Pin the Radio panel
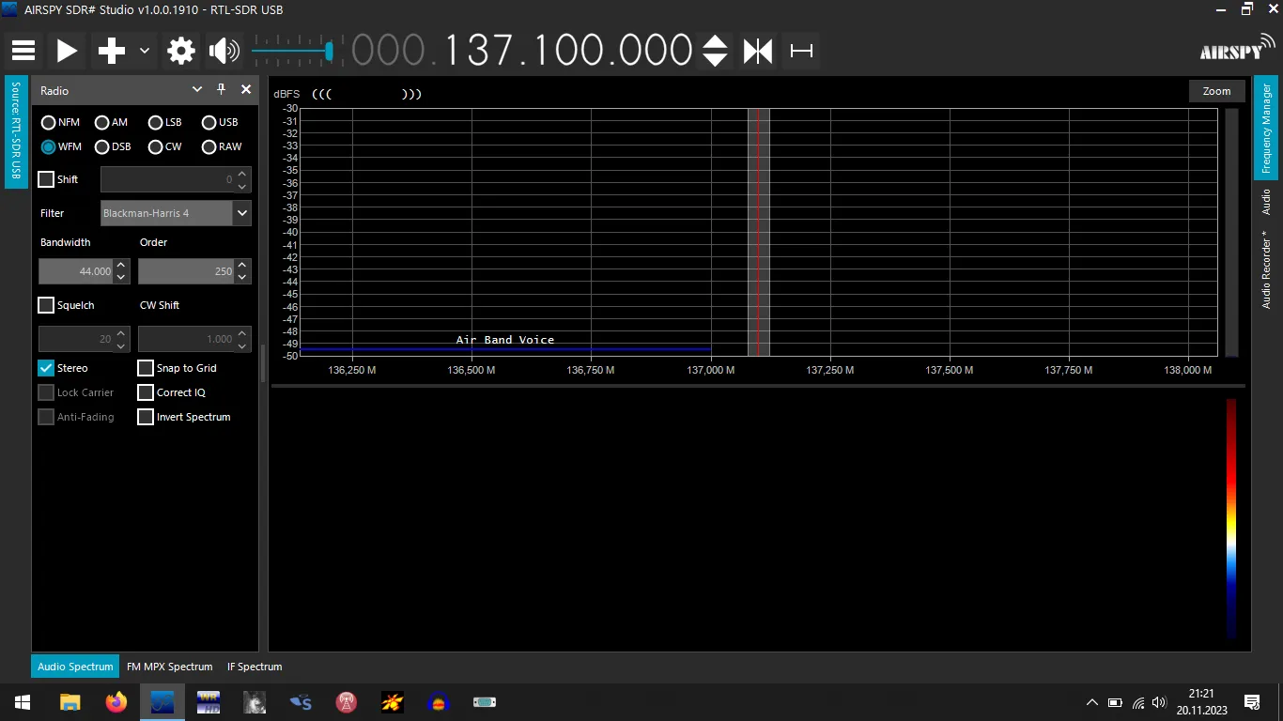This screenshot has height=721, width=1283. (x=222, y=89)
